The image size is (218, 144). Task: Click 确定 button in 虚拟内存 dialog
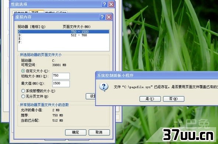[76, 132]
